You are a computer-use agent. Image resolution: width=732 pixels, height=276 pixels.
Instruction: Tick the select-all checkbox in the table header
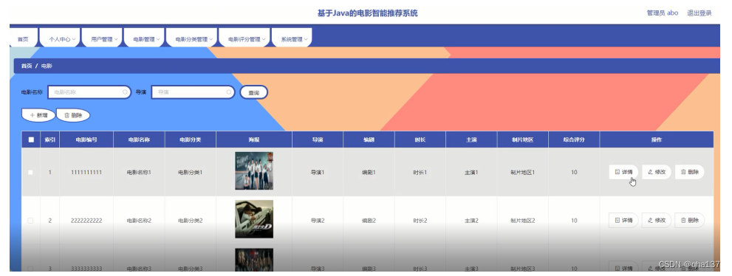31,139
